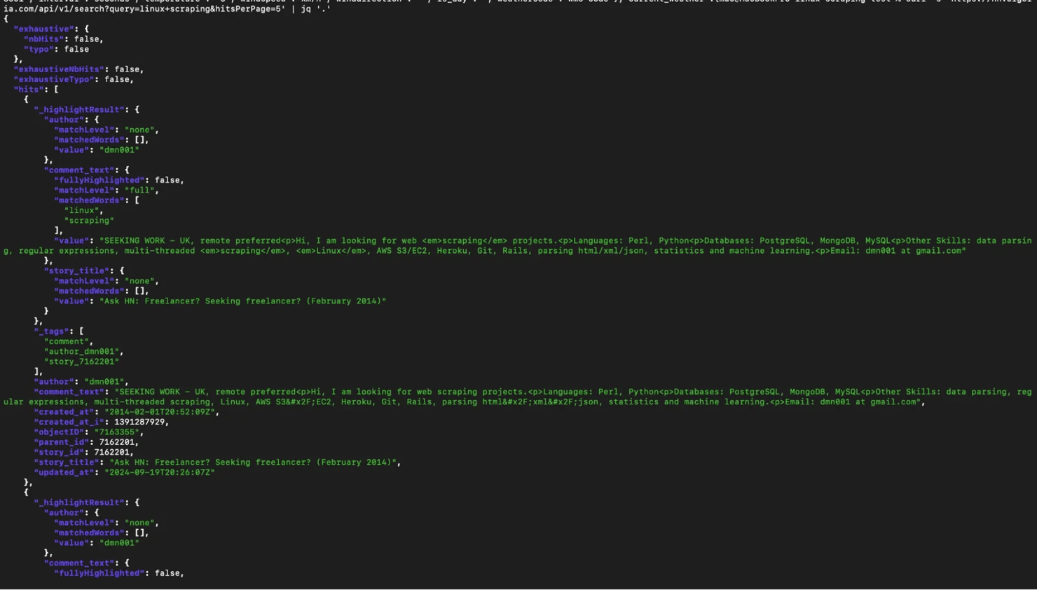
Task: Click the "comment" tag string in _tags
Action: point(67,341)
